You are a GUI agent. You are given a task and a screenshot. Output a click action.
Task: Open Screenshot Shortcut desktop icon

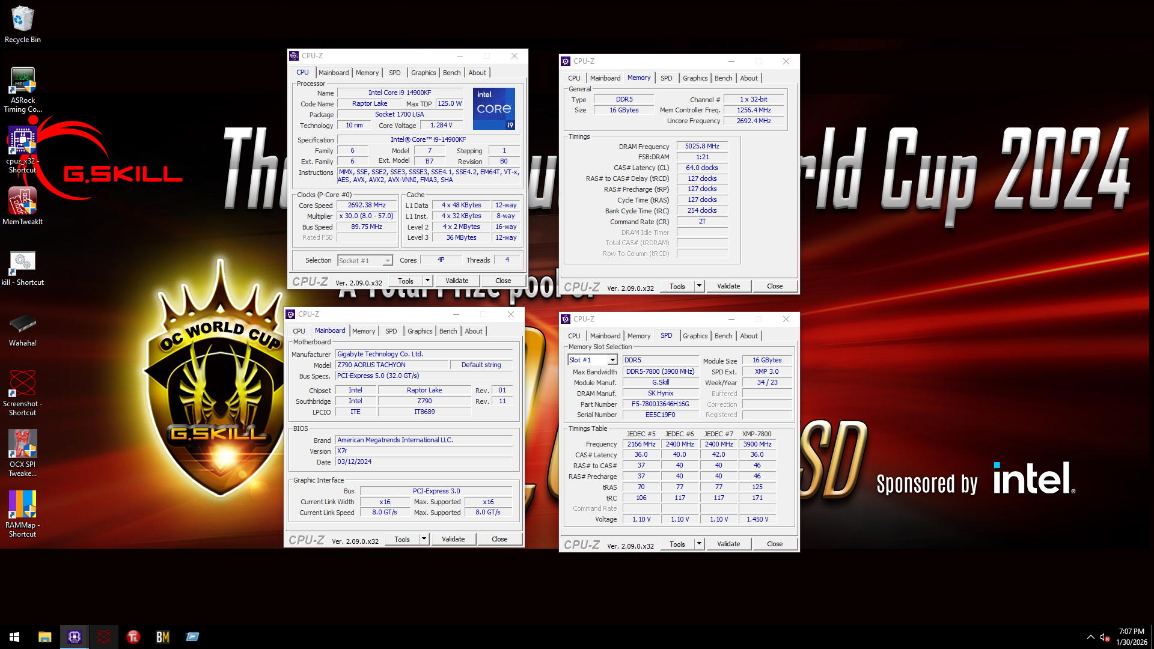pyautogui.click(x=22, y=393)
